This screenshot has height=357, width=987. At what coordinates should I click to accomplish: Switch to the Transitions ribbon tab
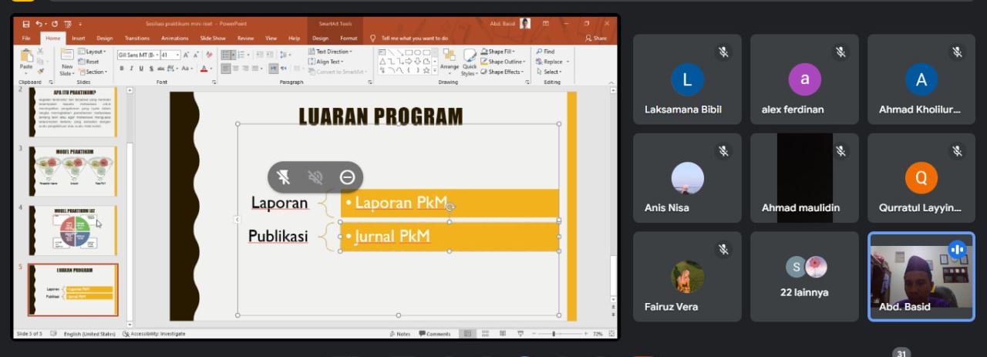[x=137, y=38]
